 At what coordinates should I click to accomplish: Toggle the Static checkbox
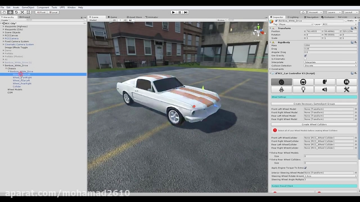(346, 21)
